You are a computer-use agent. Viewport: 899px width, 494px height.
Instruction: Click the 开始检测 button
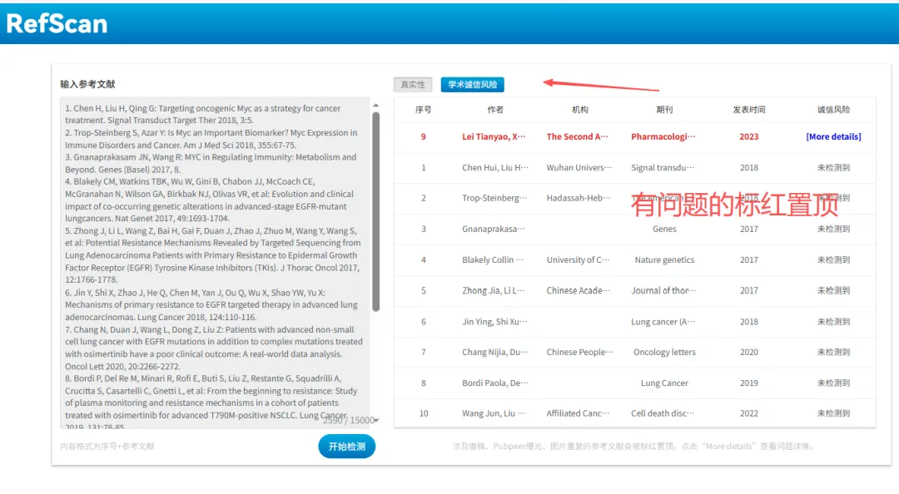347,447
